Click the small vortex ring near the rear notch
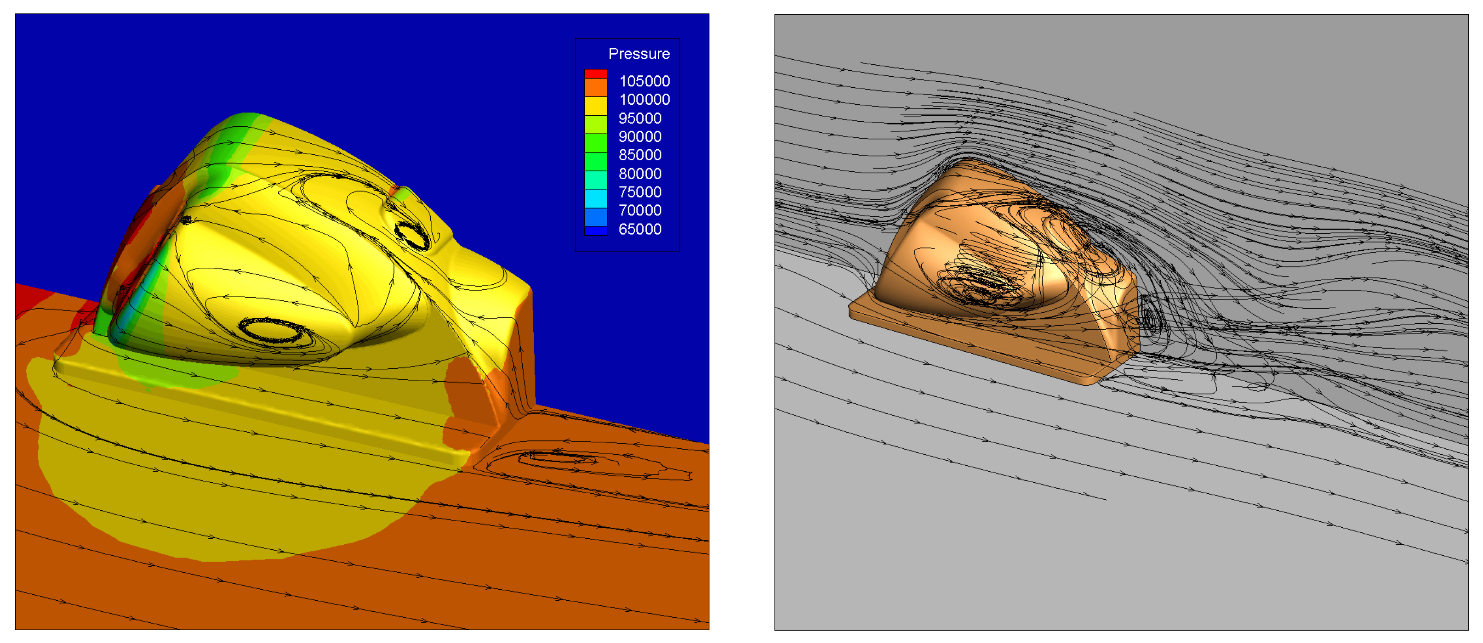The image size is (1483, 643). click(x=411, y=235)
